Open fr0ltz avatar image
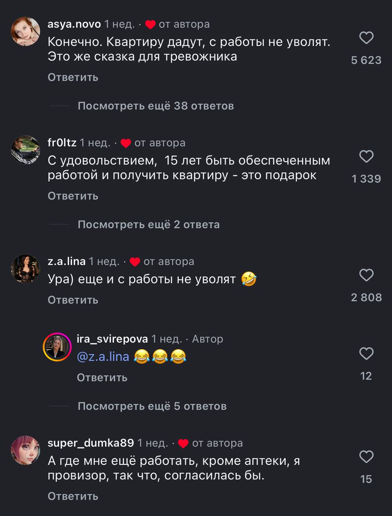 (25, 150)
